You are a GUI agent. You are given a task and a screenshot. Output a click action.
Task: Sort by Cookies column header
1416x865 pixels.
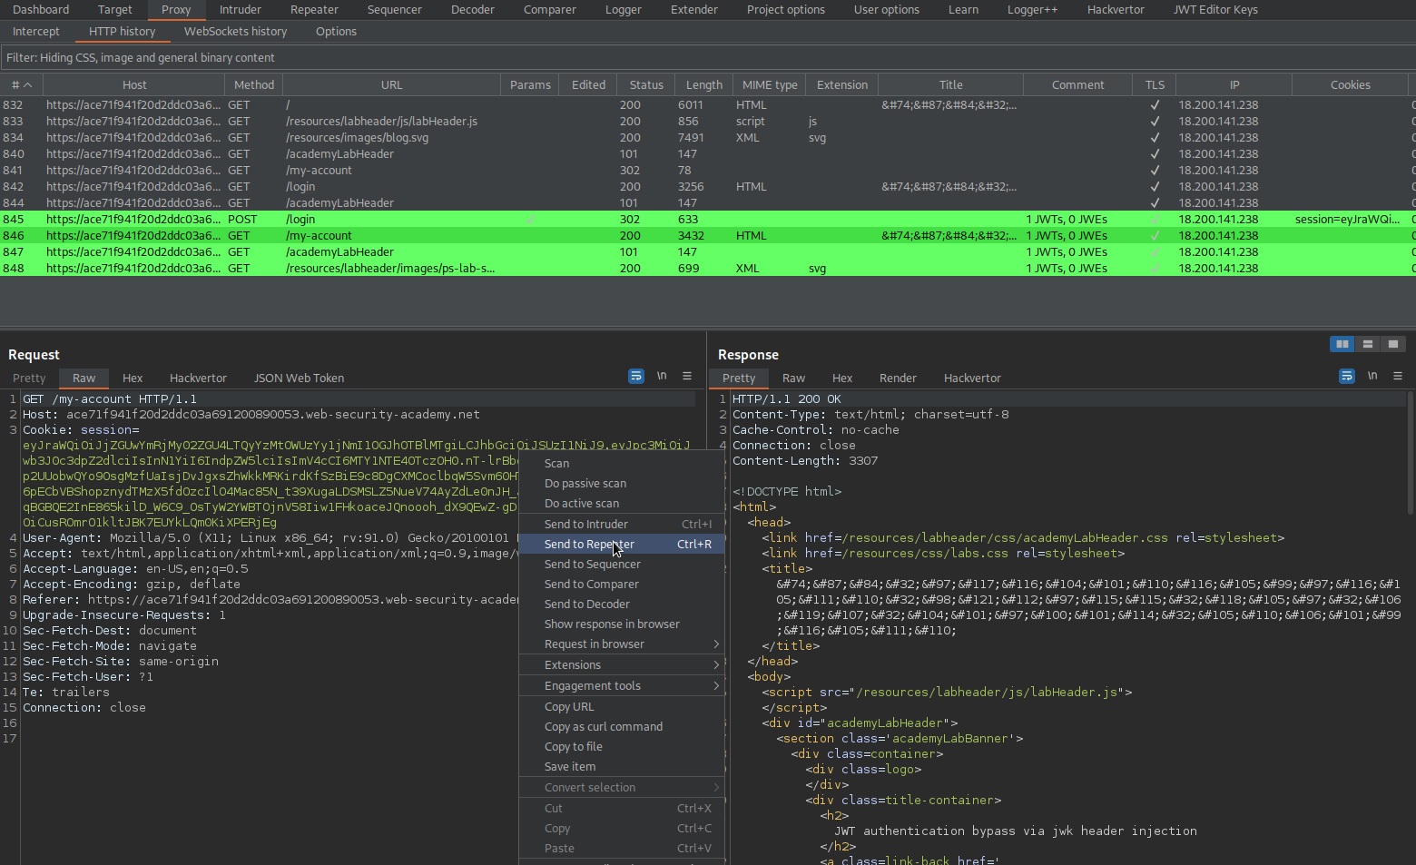(1350, 84)
